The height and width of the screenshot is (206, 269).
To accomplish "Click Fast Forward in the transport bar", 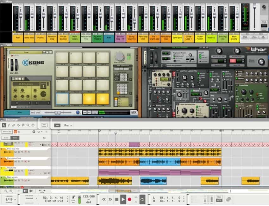I will (110, 199).
